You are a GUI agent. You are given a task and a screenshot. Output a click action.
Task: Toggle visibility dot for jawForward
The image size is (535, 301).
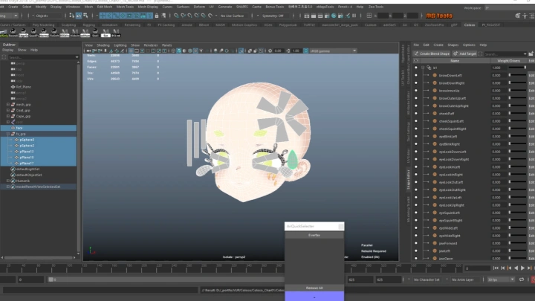click(416, 243)
